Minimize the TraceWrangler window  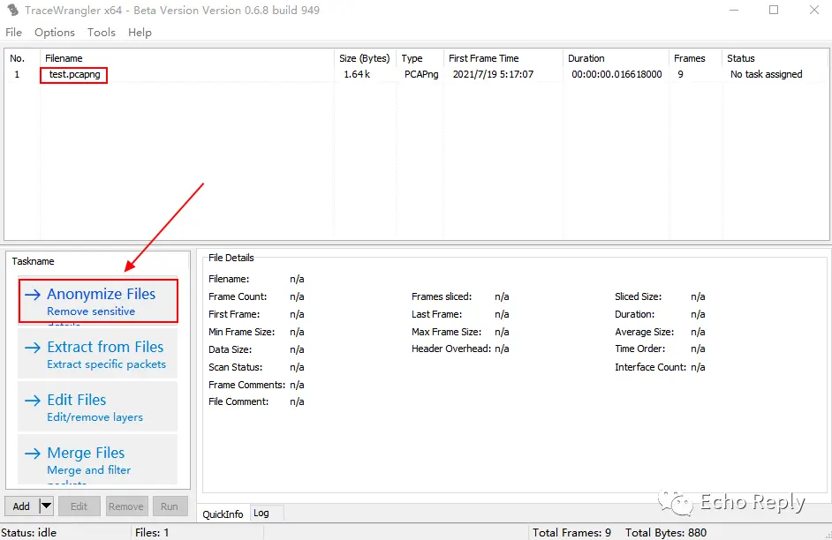734,10
